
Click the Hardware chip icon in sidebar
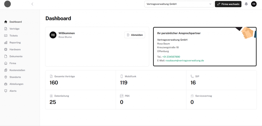coord(6,49)
